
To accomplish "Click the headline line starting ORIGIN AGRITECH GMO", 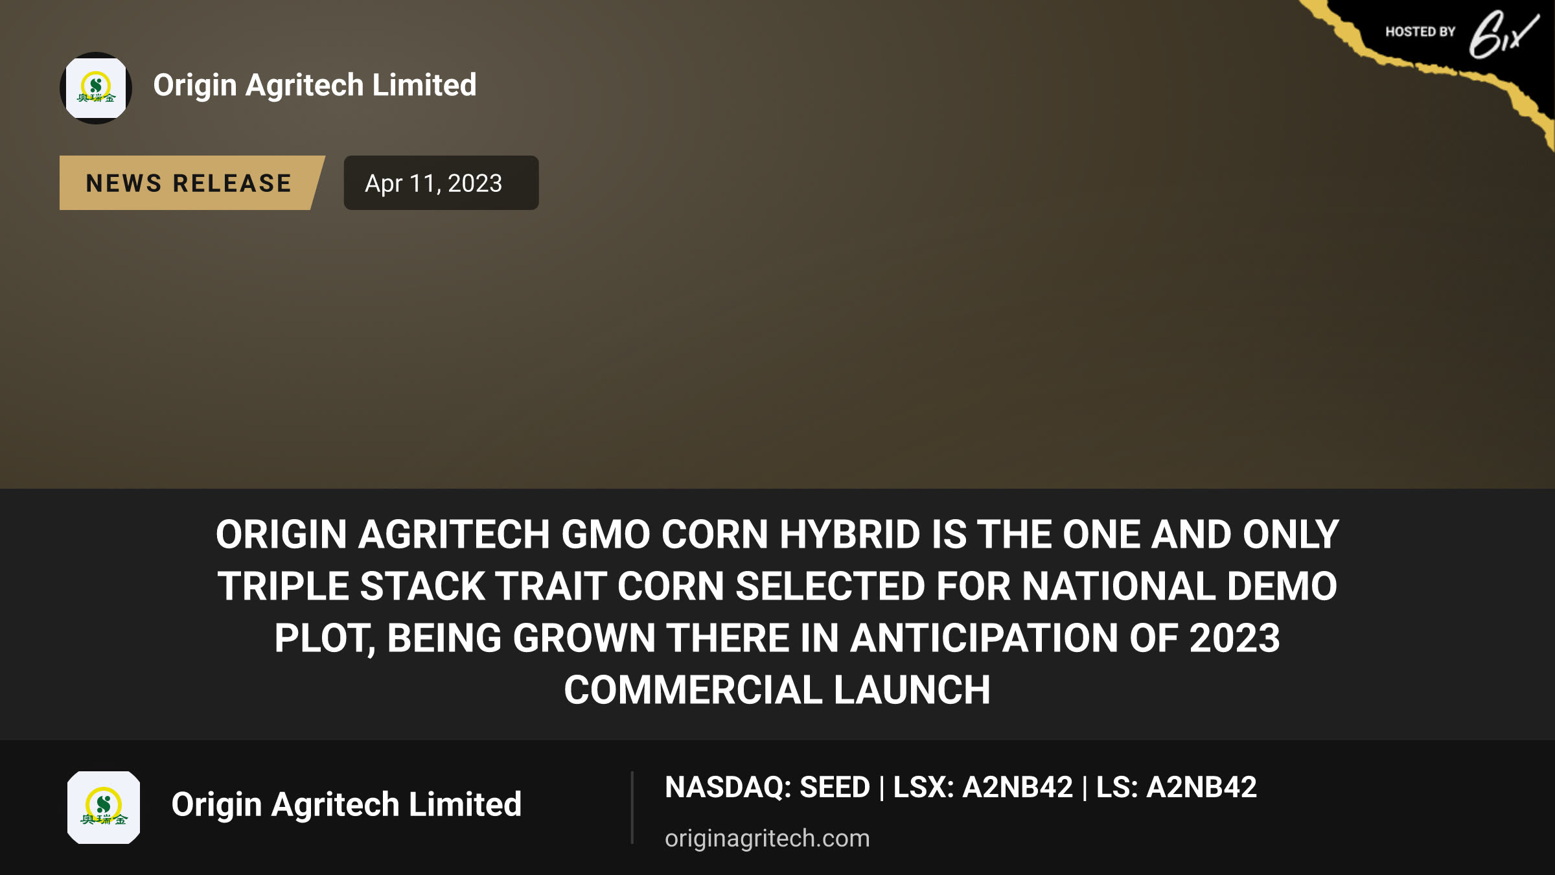I will click(777, 534).
